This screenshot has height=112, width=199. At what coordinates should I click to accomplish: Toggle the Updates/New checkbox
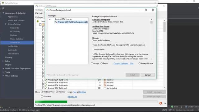[x=42, y=92]
